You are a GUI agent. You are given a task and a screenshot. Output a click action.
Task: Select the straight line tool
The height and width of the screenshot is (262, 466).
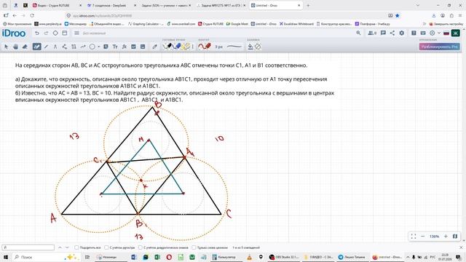tap(46, 47)
